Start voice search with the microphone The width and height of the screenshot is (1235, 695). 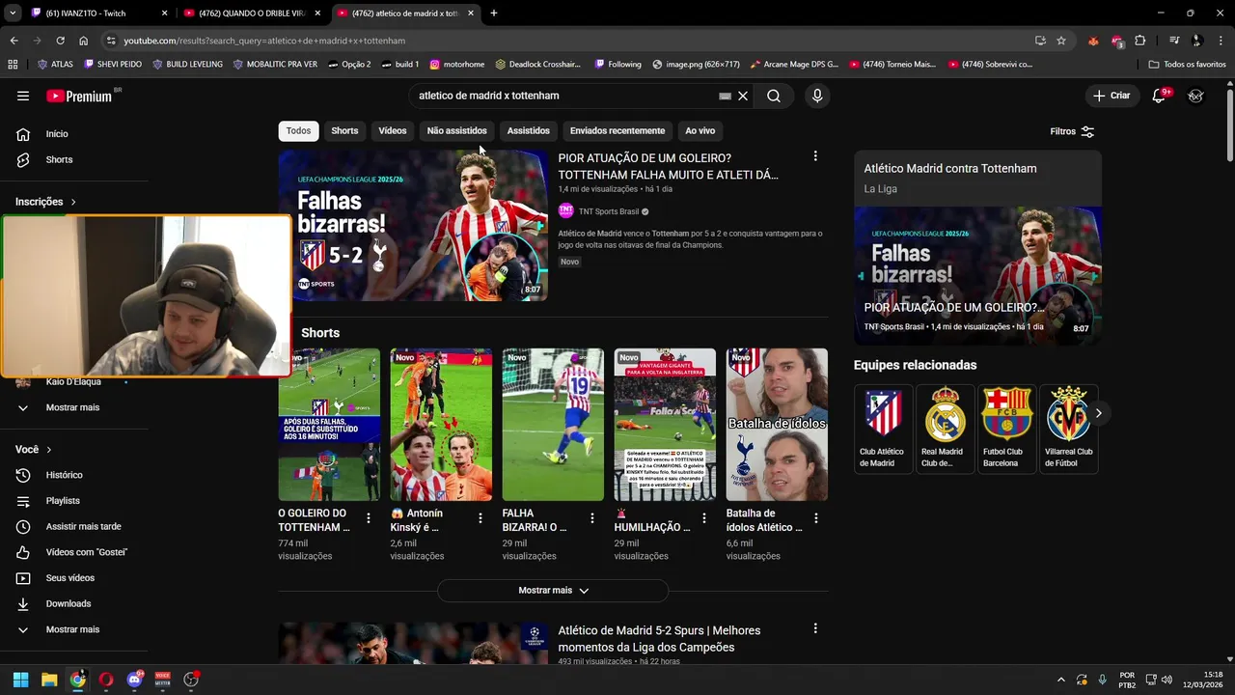click(817, 96)
